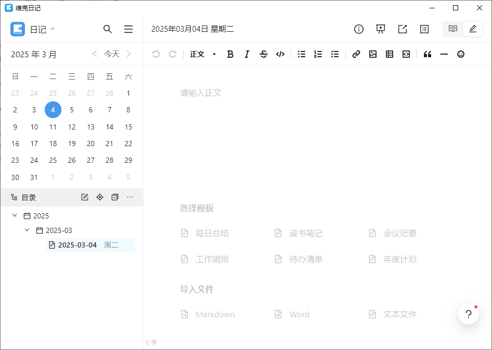The height and width of the screenshot is (350, 492).
Task: Open the search icon
Action: point(108,29)
